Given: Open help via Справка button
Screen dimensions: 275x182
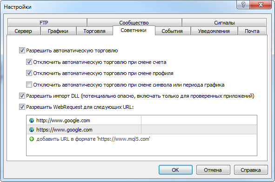Looking at the screenshot, I should click(251, 170).
